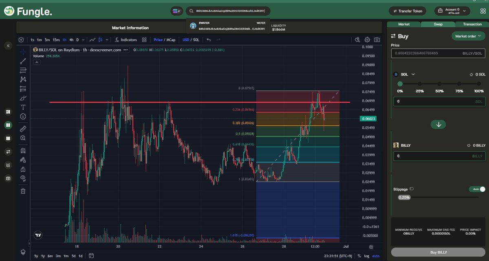Click the swap arrows sidebar icon

[x=8, y=152]
